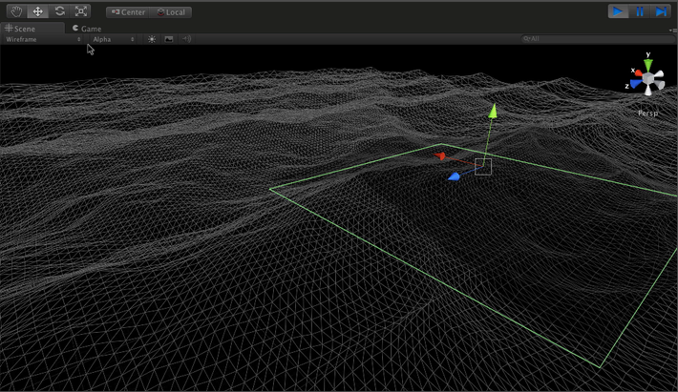This screenshot has width=678, height=392.
Task: Toggle the scene overlay image icon
Action: (x=169, y=39)
